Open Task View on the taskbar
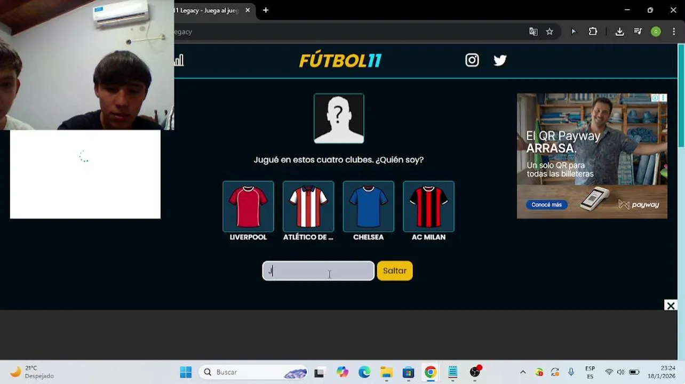Viewport: 685px width, 384px height. (319, 372)
